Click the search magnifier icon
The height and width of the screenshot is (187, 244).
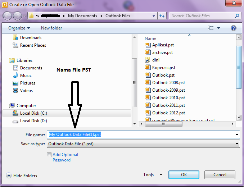(237, 16)
